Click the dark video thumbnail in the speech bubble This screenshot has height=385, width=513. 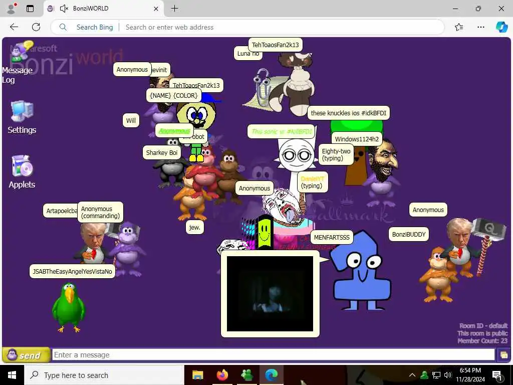(x=270, y=294)
